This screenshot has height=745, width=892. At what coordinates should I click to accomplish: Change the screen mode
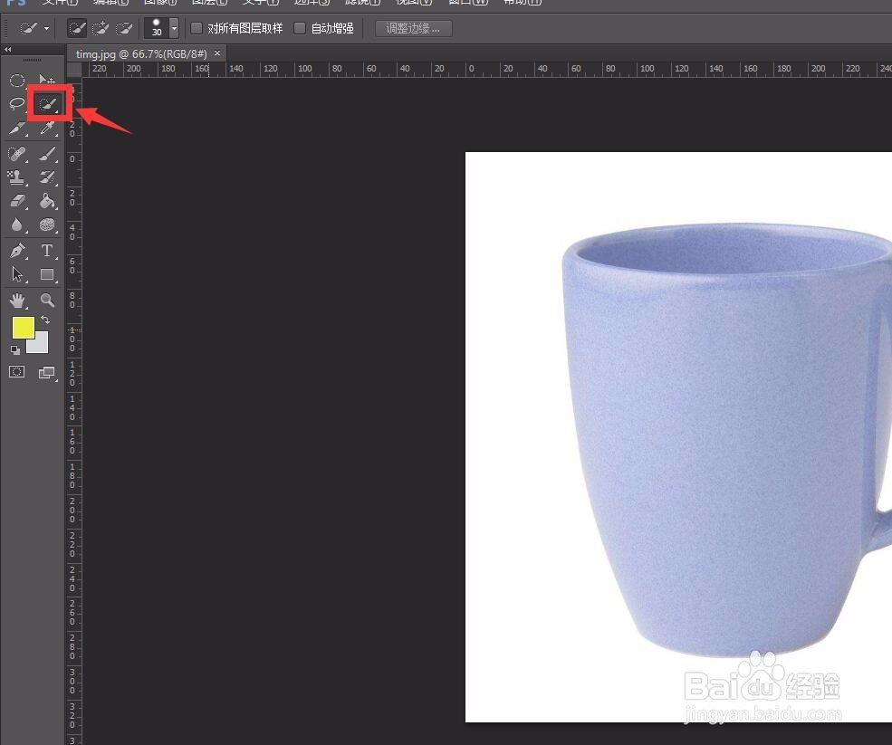pyautogui.click(x=47, y=373)
